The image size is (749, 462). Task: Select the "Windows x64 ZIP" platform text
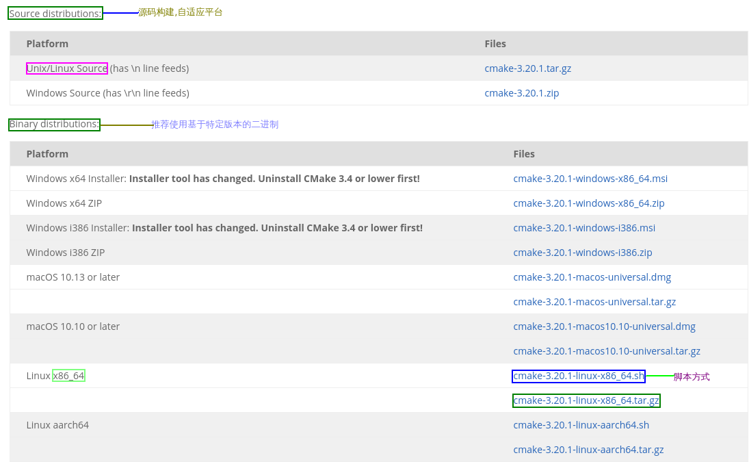64,203
